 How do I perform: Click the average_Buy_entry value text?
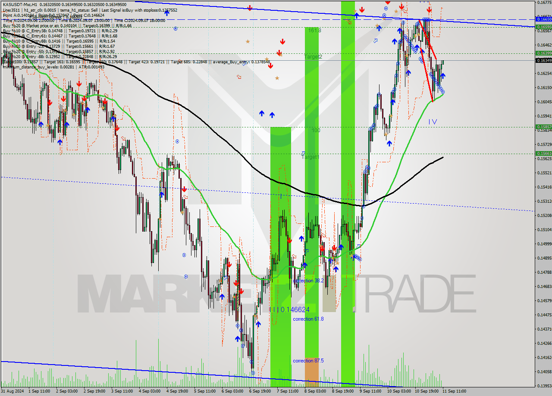tap(241, 62)
